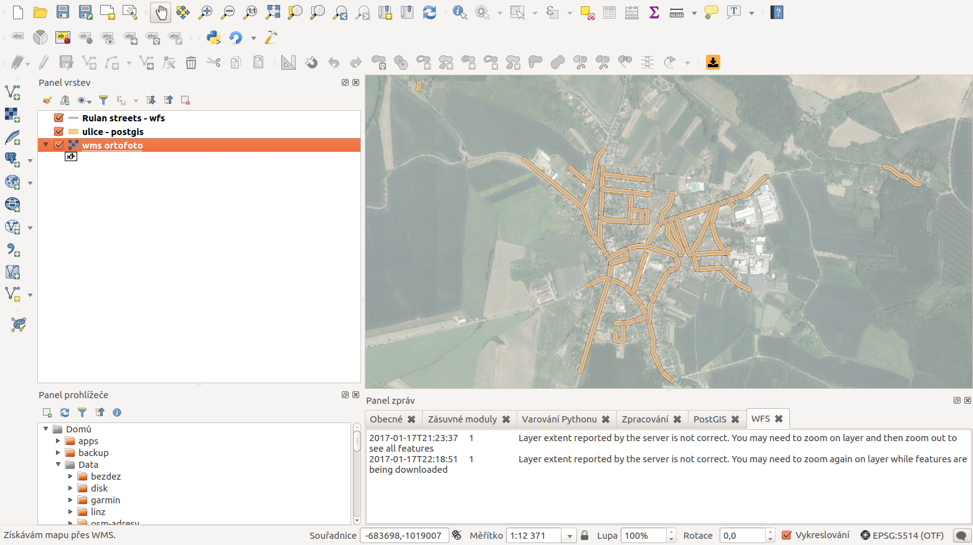Expand the garmin folder
Screen dimensions: 973x545
point(70,500)
